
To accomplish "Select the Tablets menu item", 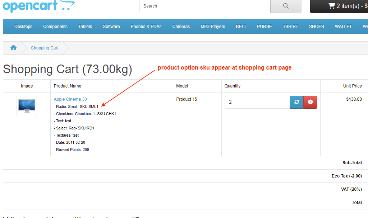I will click(x=85, y=26).
